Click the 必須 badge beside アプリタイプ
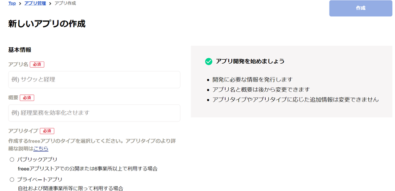This screenshot has height=191, width=395. pos(47,131)
